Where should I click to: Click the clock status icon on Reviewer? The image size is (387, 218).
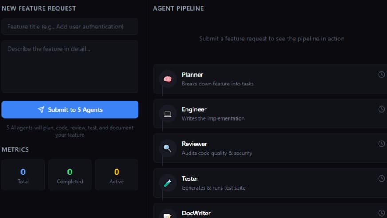(381, 144)
